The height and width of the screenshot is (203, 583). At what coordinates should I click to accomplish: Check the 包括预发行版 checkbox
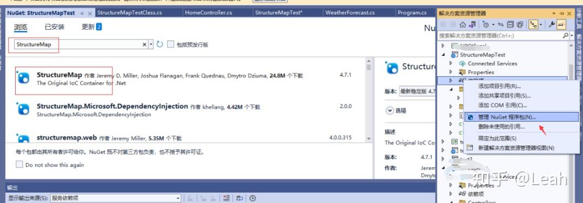point(171,44)
